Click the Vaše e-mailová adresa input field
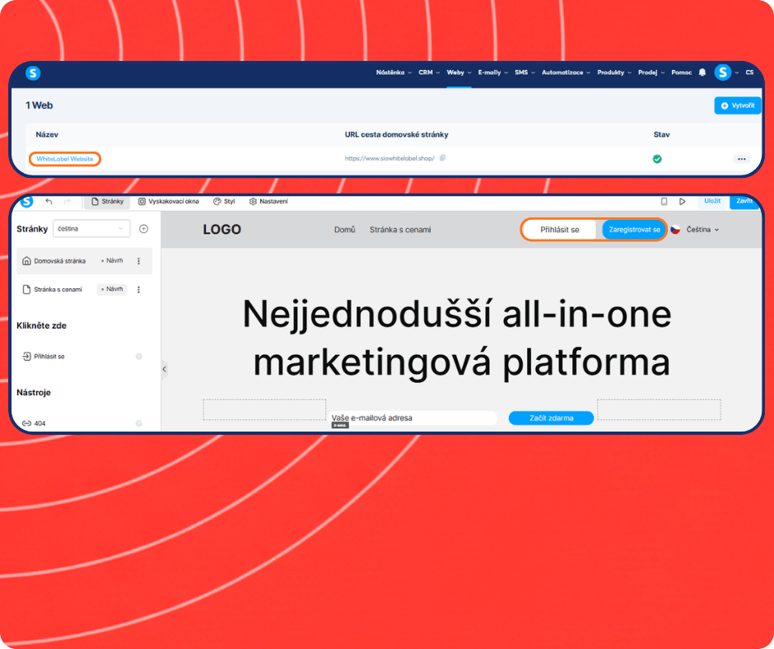This screenshot has height=649, width=774. pyautogui.click(x=413, y=418)
